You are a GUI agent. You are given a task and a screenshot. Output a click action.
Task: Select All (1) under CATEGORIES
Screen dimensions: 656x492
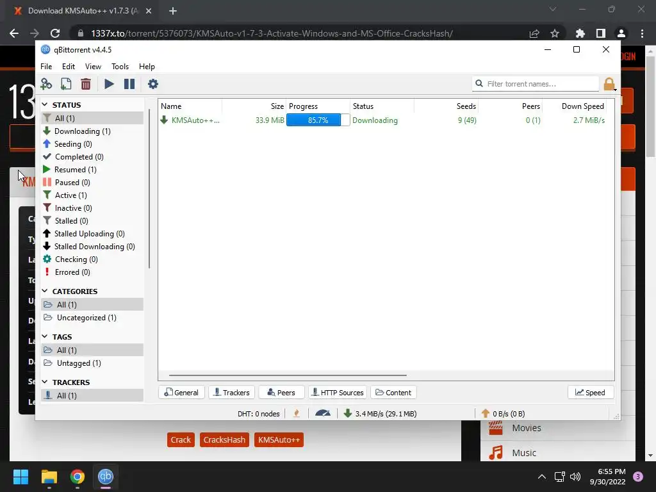(x=92, y=304)
